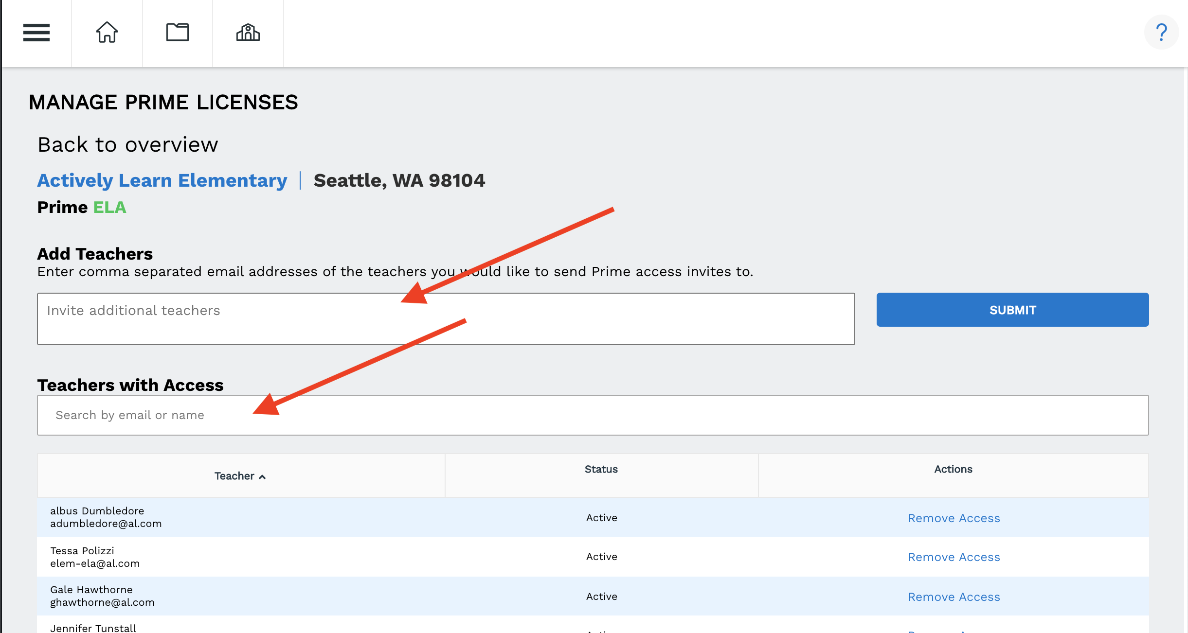The width and height of the screenshot is (1188, 633).
Task: Open the help question mark icon
Action: point(1161,33)
